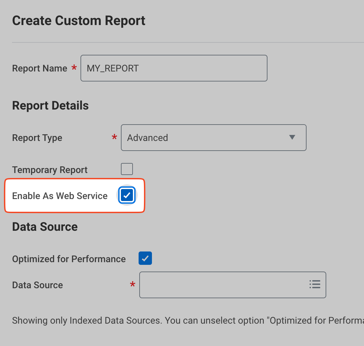This screenshot has height=346, width=364.
Task: Click the Create Custom Report page title
Action: pos(78,21)
